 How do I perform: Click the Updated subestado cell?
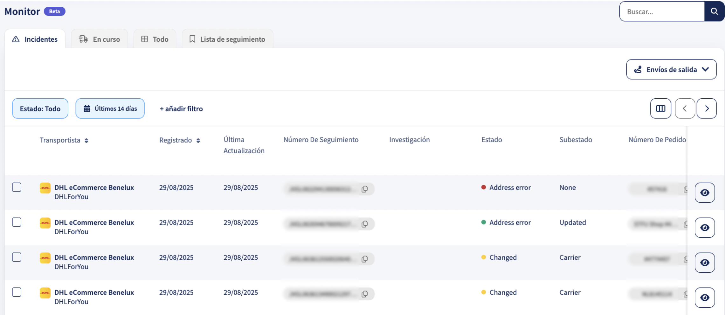573,222
